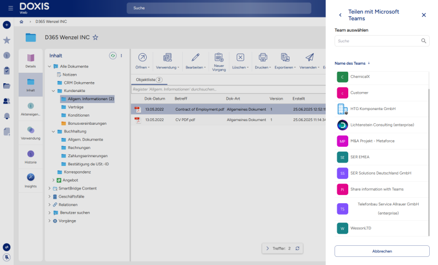Choose the ChemicalX team
Viewport: 438px width, 265px height.
[382, 77]
